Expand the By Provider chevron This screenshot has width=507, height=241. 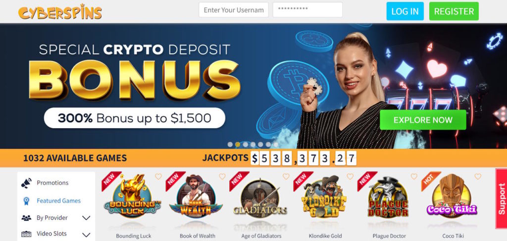pos(86,218)
